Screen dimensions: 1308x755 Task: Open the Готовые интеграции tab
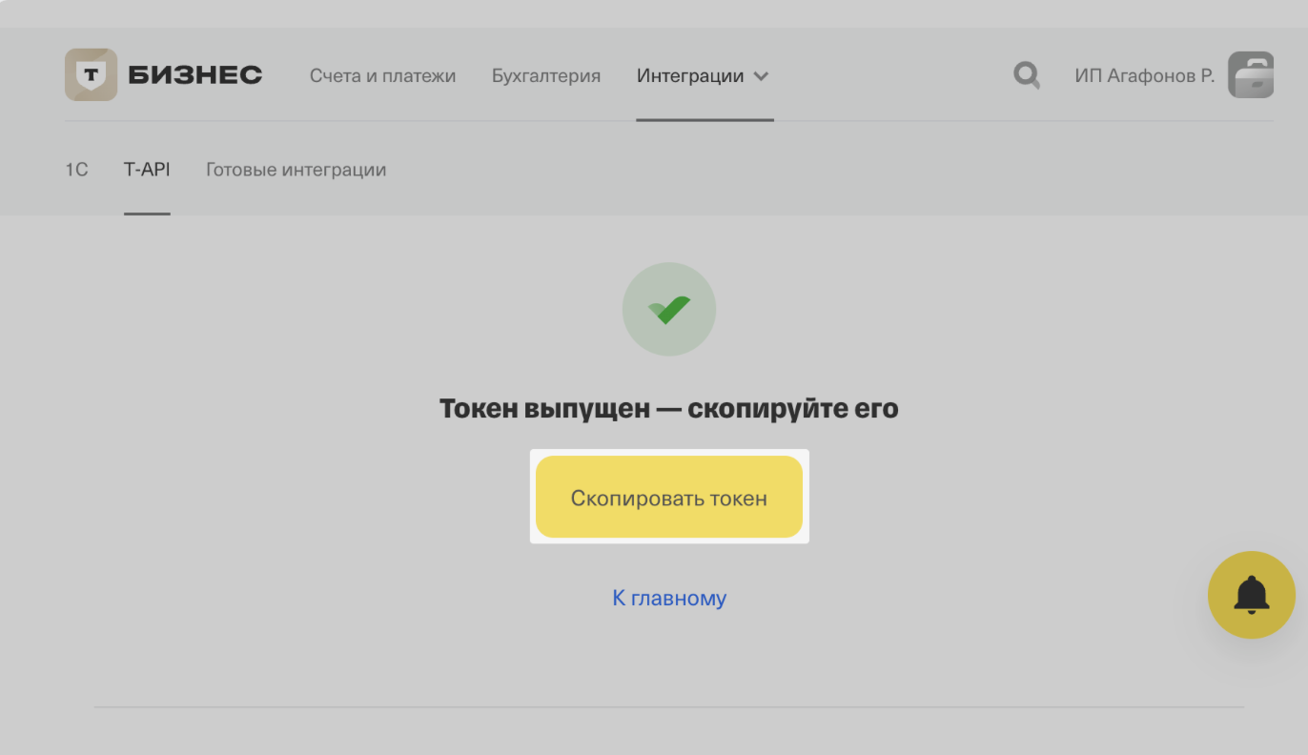click(296, 169)
